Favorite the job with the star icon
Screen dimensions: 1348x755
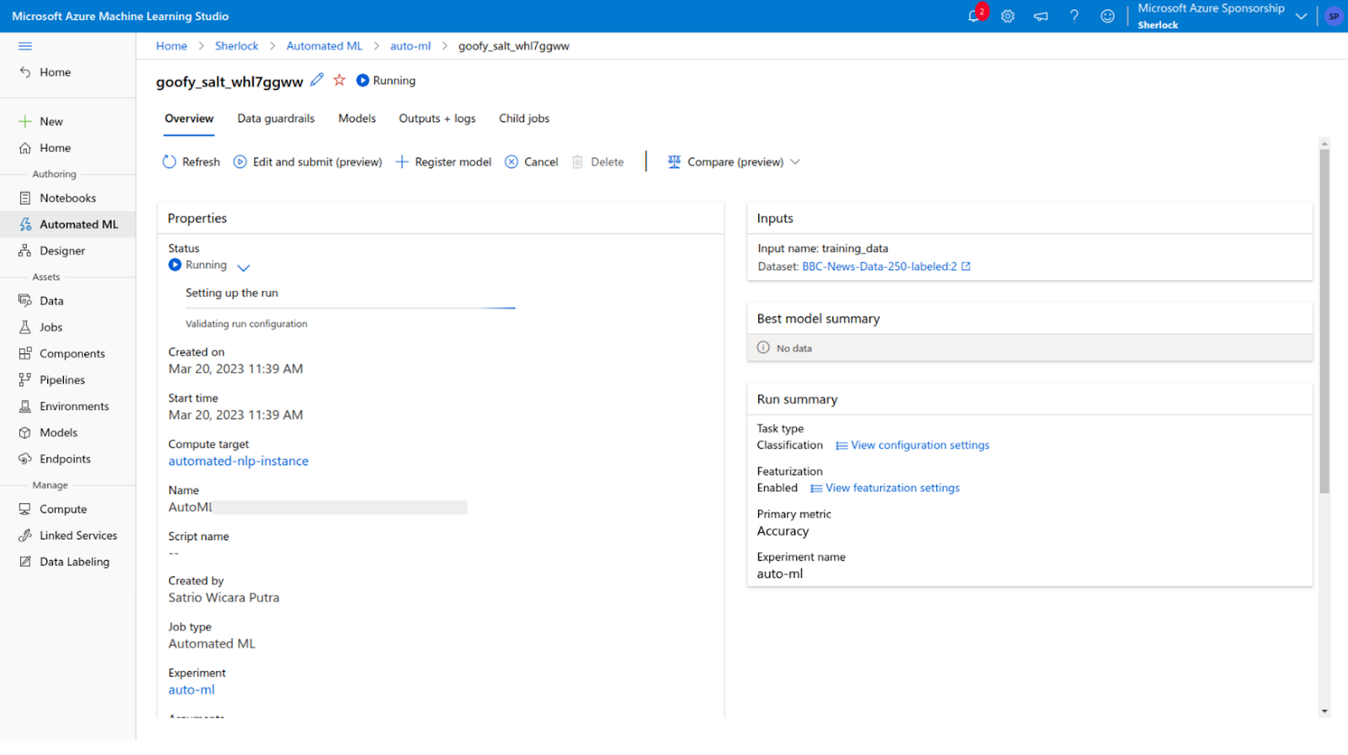coord(340,80)
